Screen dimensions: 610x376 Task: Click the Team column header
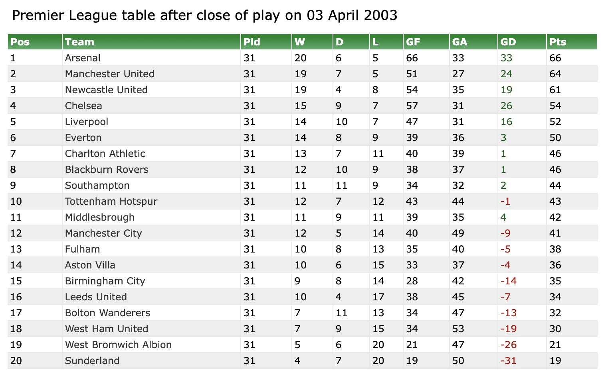pos(79,42)
